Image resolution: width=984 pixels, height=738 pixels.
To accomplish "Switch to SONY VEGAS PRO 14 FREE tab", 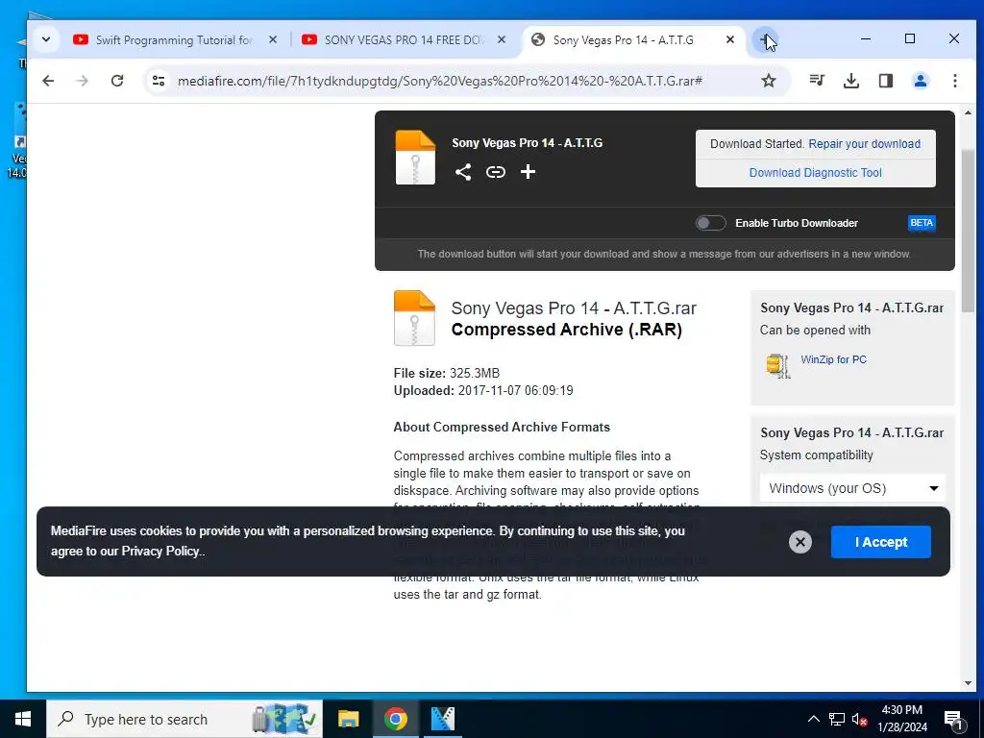I will (x=403, y=40).
